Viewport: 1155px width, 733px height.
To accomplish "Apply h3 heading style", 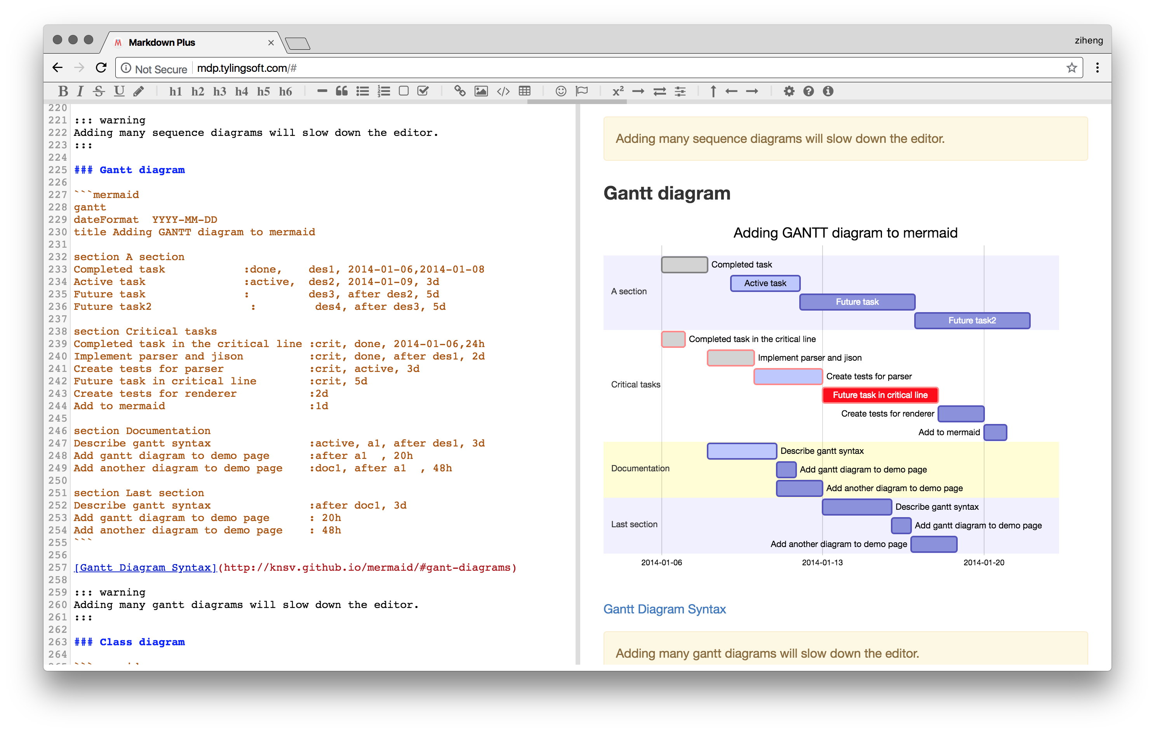I will [x=219, y=91].
